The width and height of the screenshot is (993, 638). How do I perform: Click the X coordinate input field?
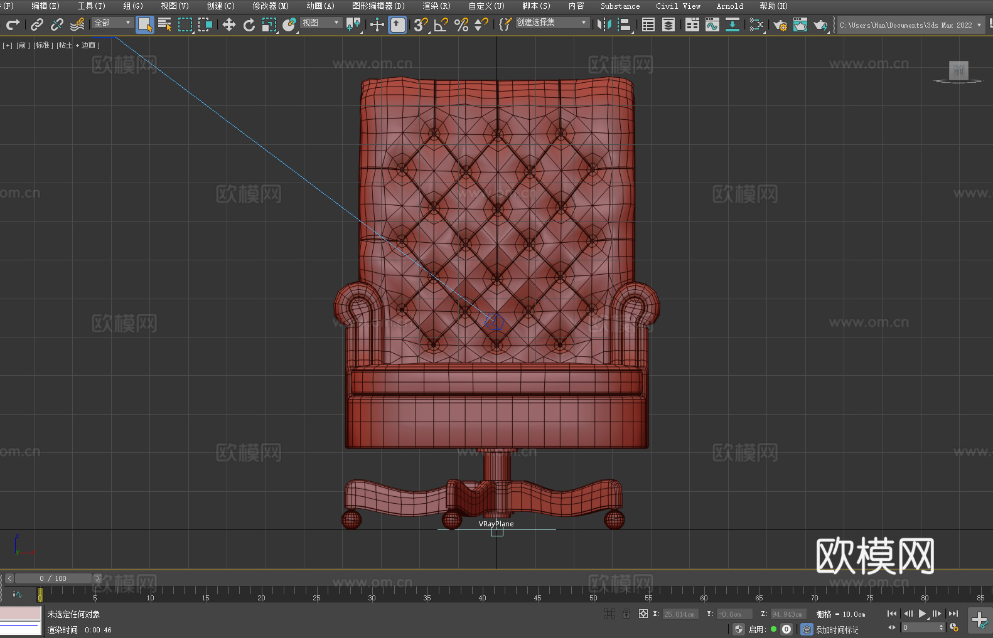(x=680, y=614)
